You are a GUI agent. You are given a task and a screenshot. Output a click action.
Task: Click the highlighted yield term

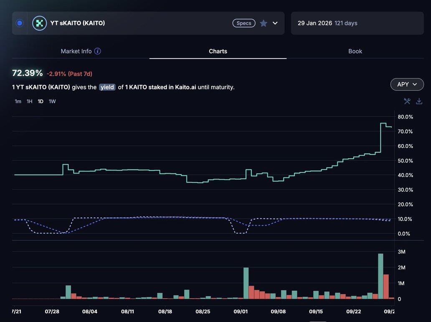click(107, 87)
